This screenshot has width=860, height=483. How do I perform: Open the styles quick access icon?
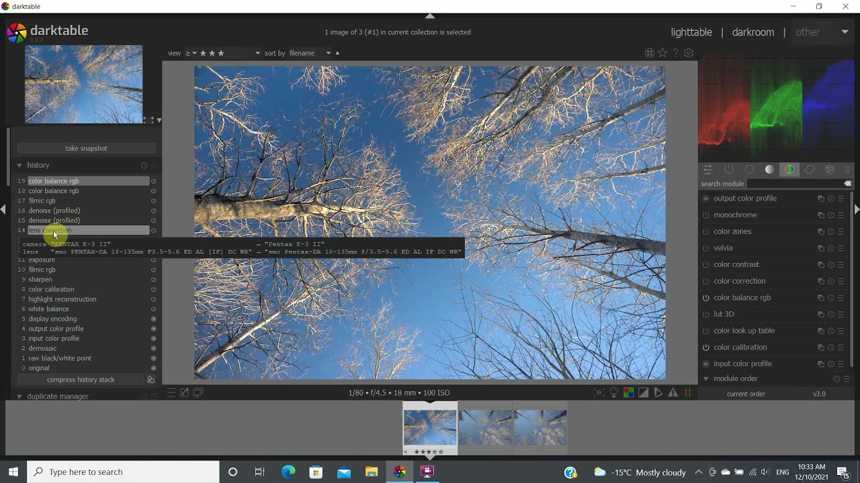point(184,392)
